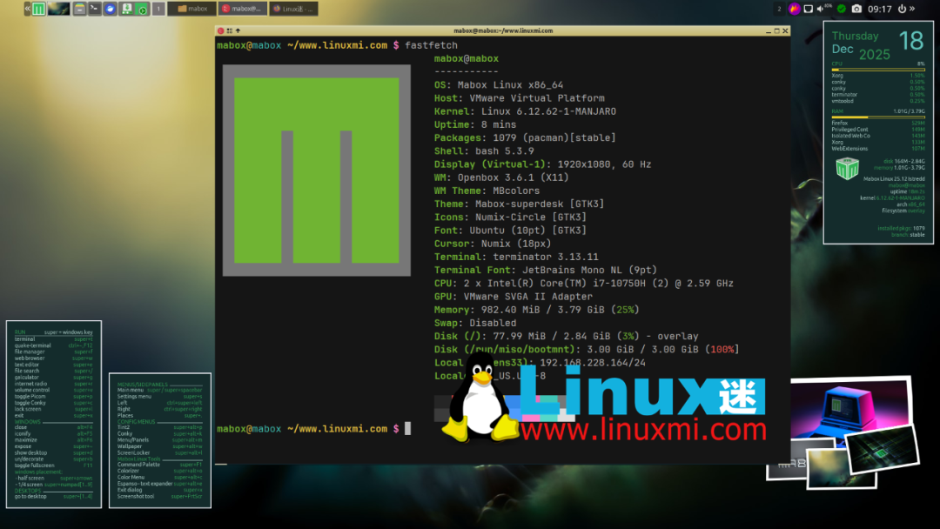Open the volume speaker tray icon
940x529 pixels.
tap(820, 9)
